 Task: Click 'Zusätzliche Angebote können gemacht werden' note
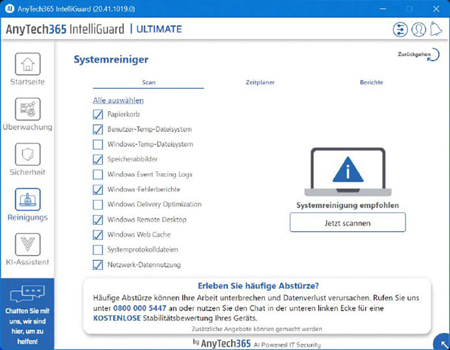tap(257, 329)
